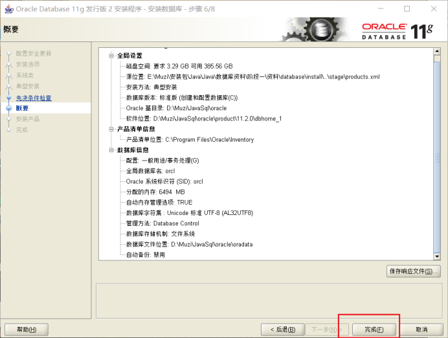Select the 管理方法: Database Control row

click(162, 223)
